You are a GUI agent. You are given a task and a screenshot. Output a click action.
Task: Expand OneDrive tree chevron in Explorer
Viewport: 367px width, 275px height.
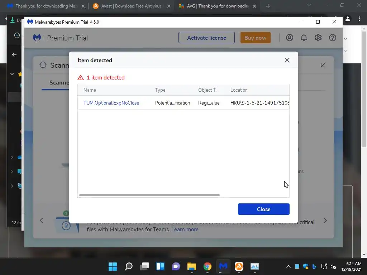[12, 157]
